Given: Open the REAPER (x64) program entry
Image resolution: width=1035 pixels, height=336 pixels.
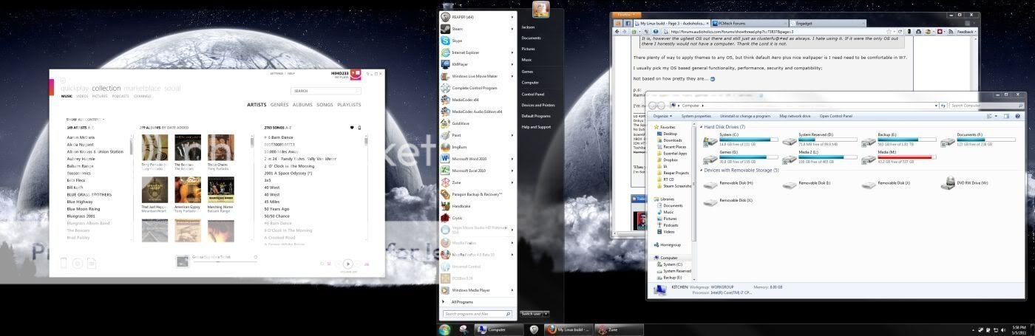Looking at the screenshot, I should (463, 17).
